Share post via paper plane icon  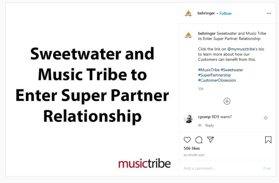click(x=210, y=140)
